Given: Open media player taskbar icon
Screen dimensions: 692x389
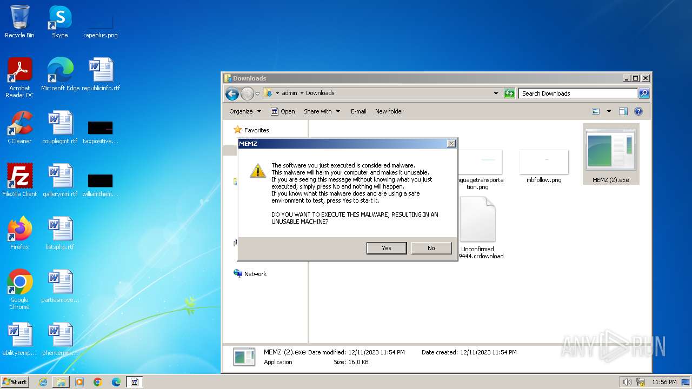Looking at the screenshot, I should pos(79,382).
